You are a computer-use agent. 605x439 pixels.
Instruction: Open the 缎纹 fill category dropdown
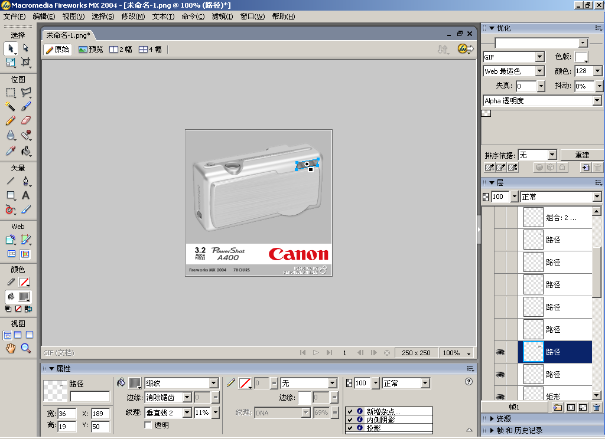click(x=213, y=383)
